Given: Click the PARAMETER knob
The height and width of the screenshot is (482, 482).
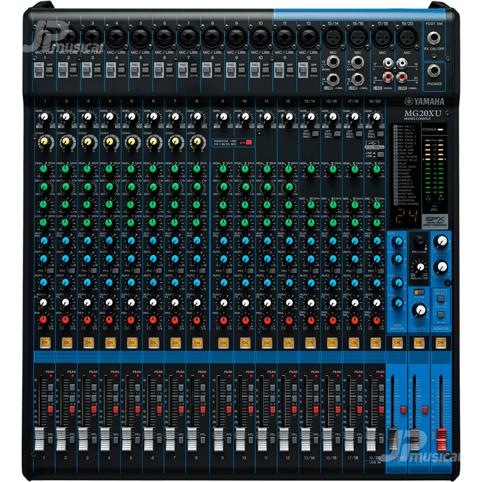Looking at the screenshot, I should [420, 267].
